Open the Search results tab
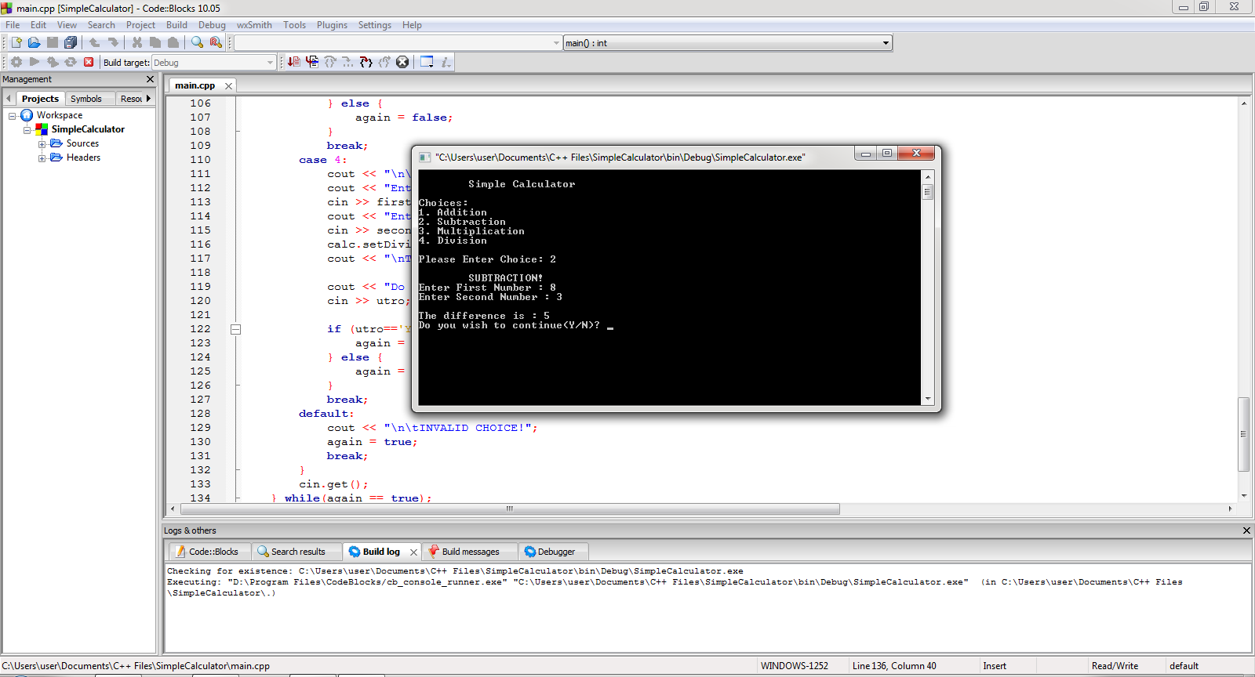1255x677 pixels. 297,552
